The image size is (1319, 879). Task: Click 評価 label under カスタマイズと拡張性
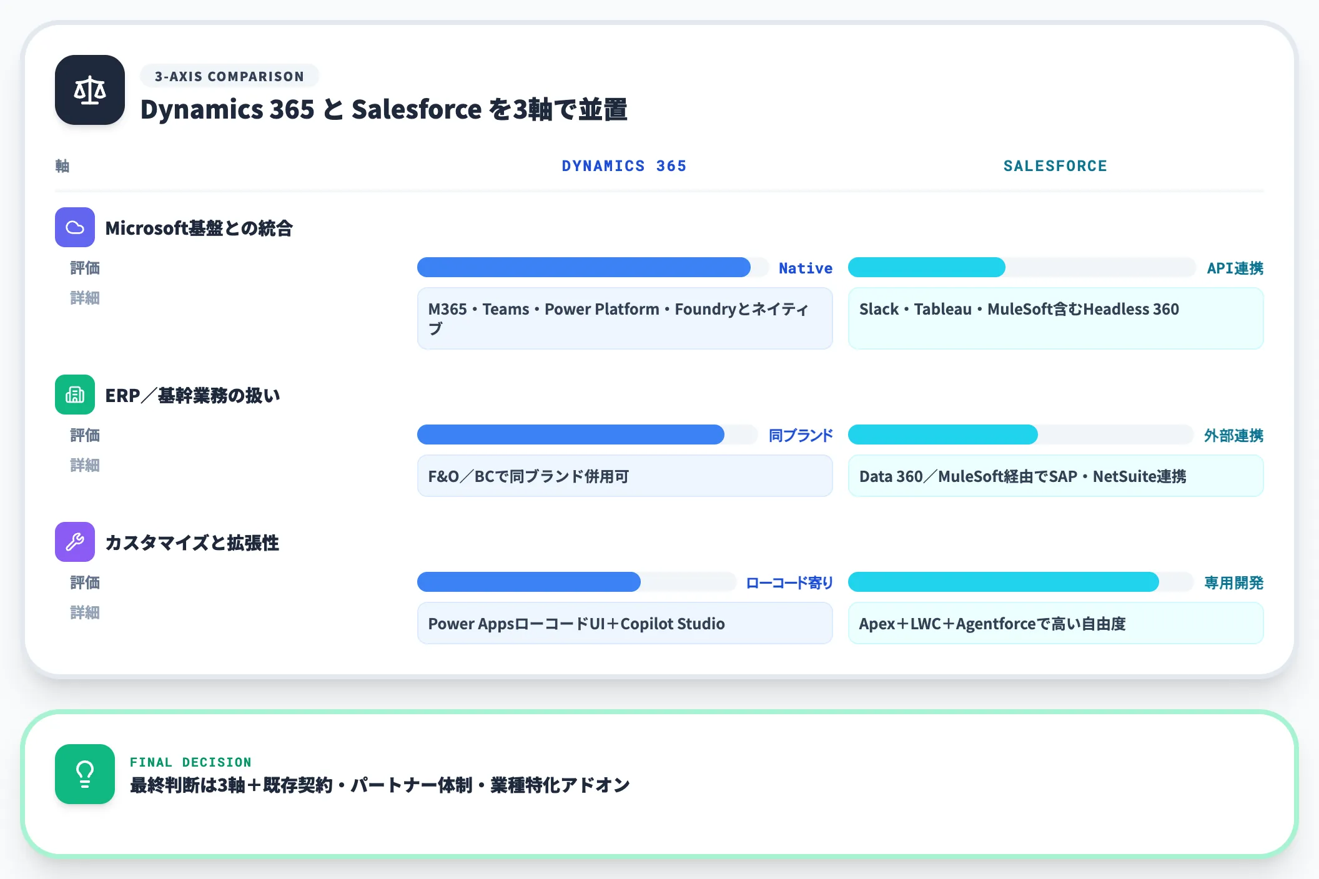[85, 582]
